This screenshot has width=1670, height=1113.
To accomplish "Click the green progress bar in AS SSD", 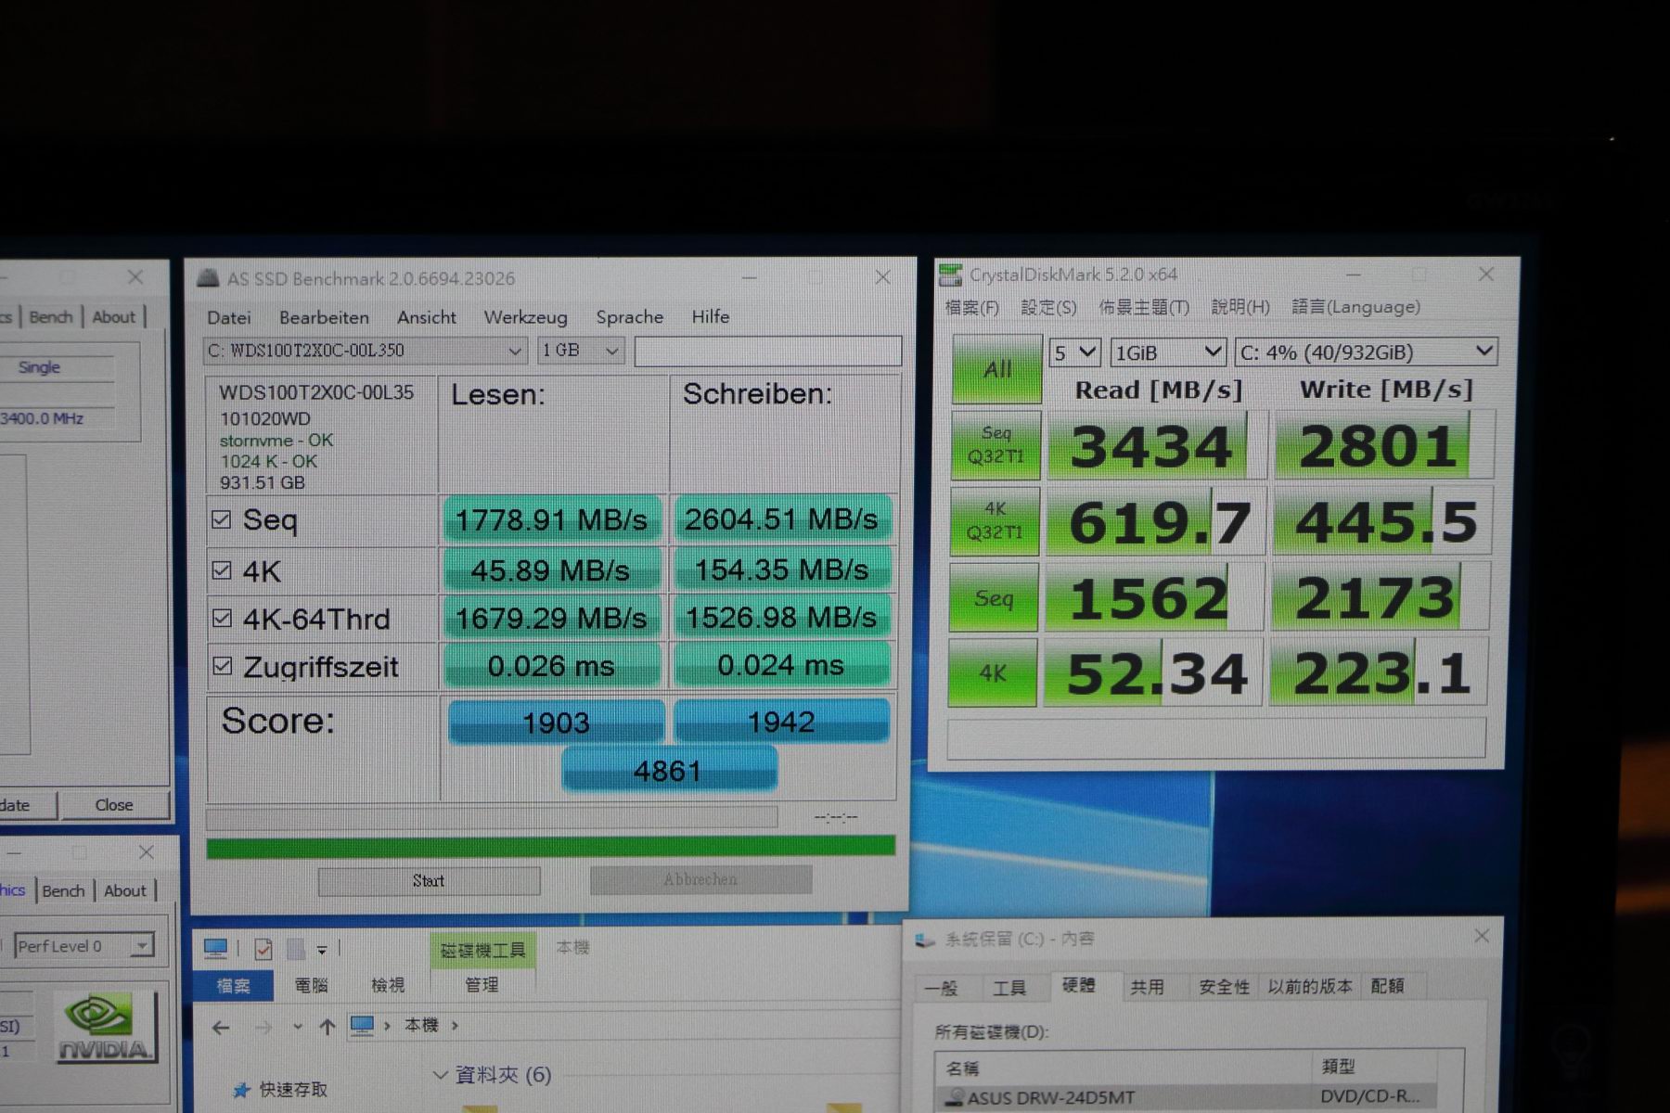I will click(x=550, y=846).
